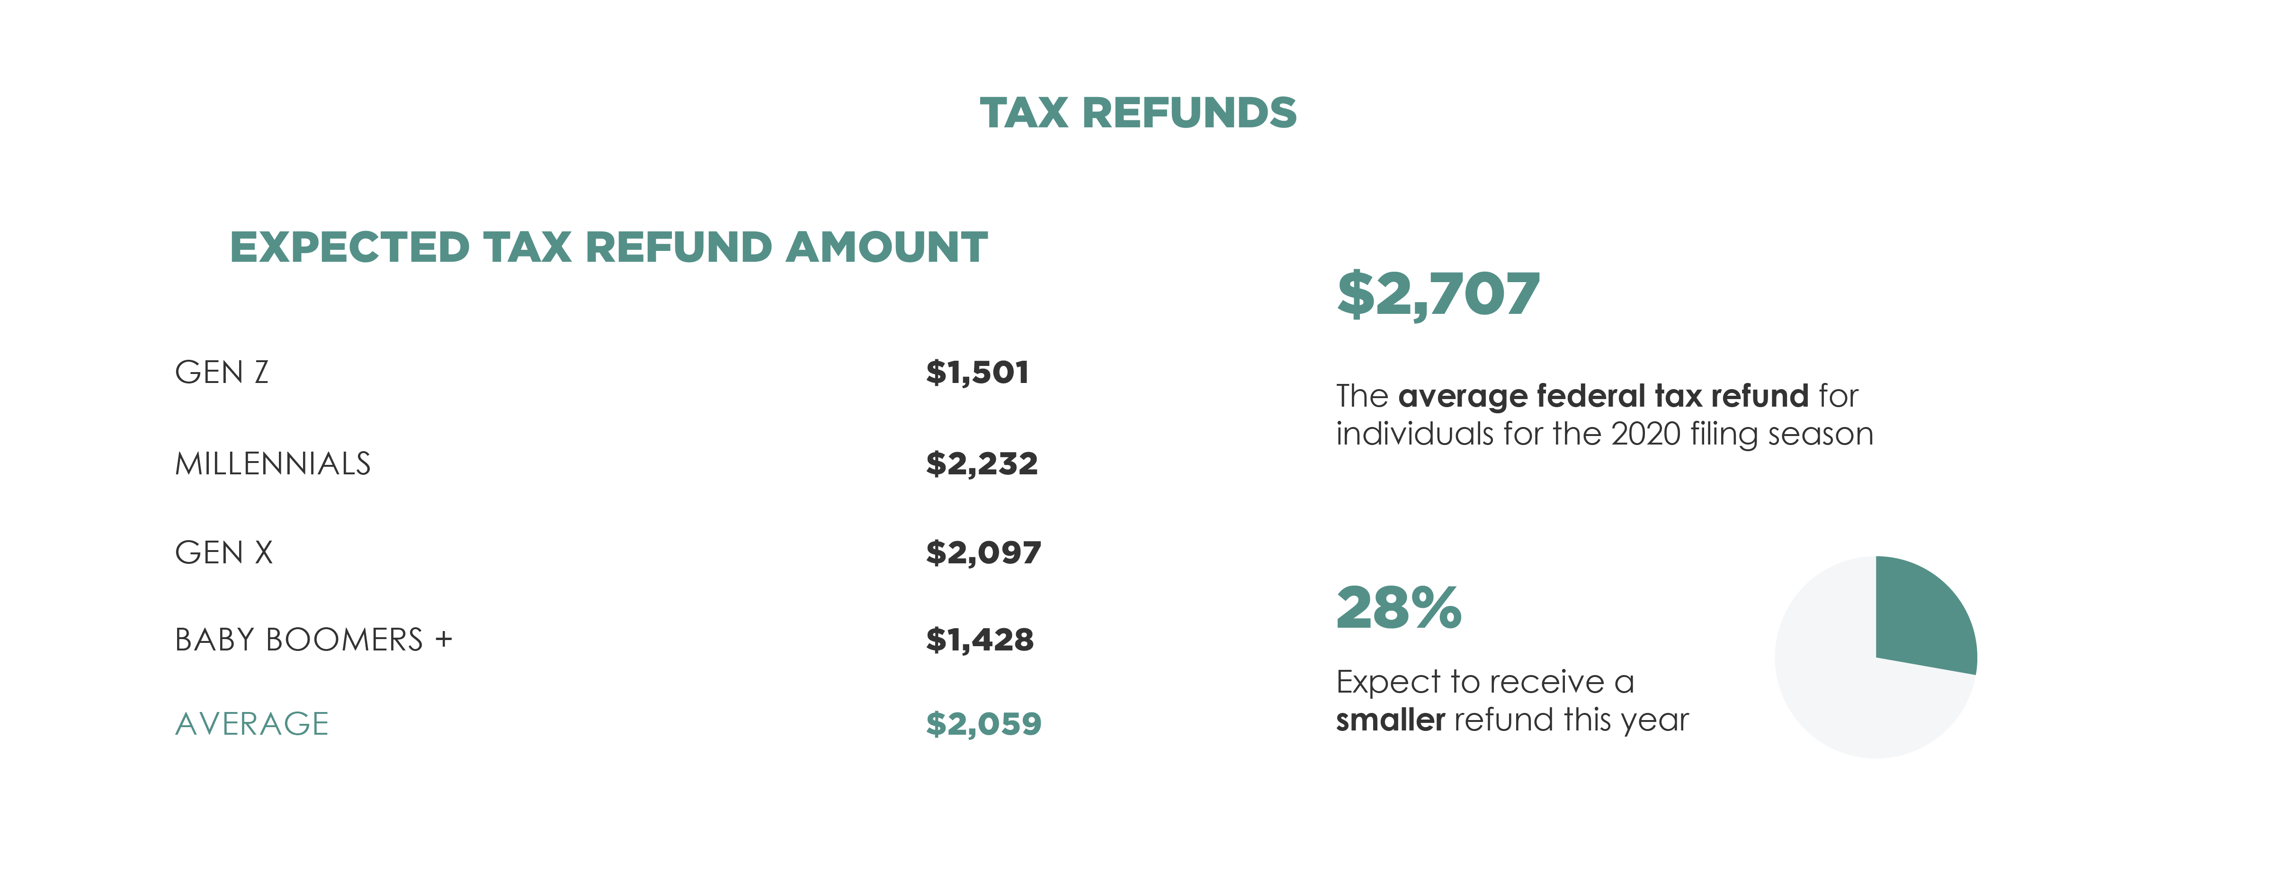Click the $2,097 refund amount
Screen dimensions: 2269x872
pos(983,553)
